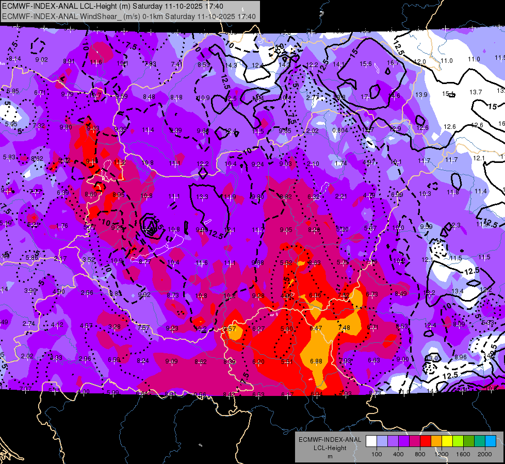
Task: Click the 7.48 value in orange region
Action: coord(344,328)
